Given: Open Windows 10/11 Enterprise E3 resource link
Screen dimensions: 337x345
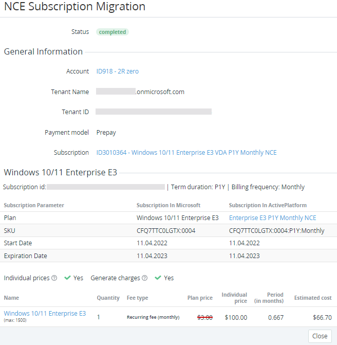Looking at the screenshot, I should tap(45, 313).
